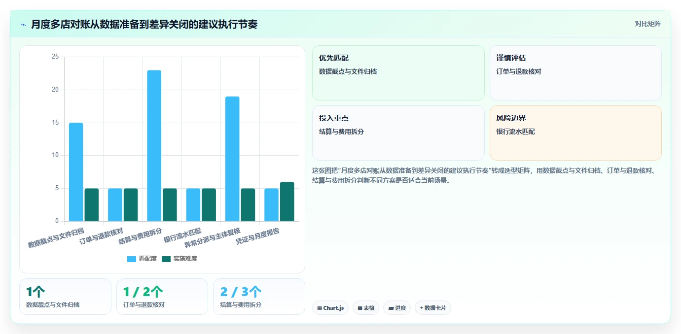The image size is (681, 334).
Task: Click the page title 月度多店对账从数据准备到差异关闭的建议执行节奏
Action: coord(144,24)
